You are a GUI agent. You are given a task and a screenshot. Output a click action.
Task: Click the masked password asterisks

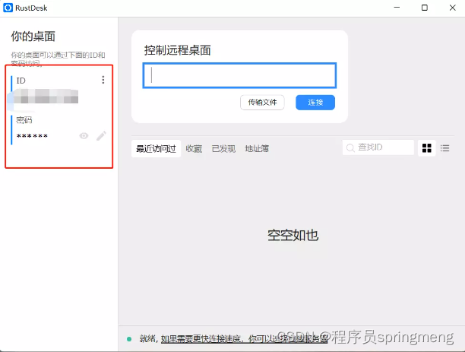[32, 136]
